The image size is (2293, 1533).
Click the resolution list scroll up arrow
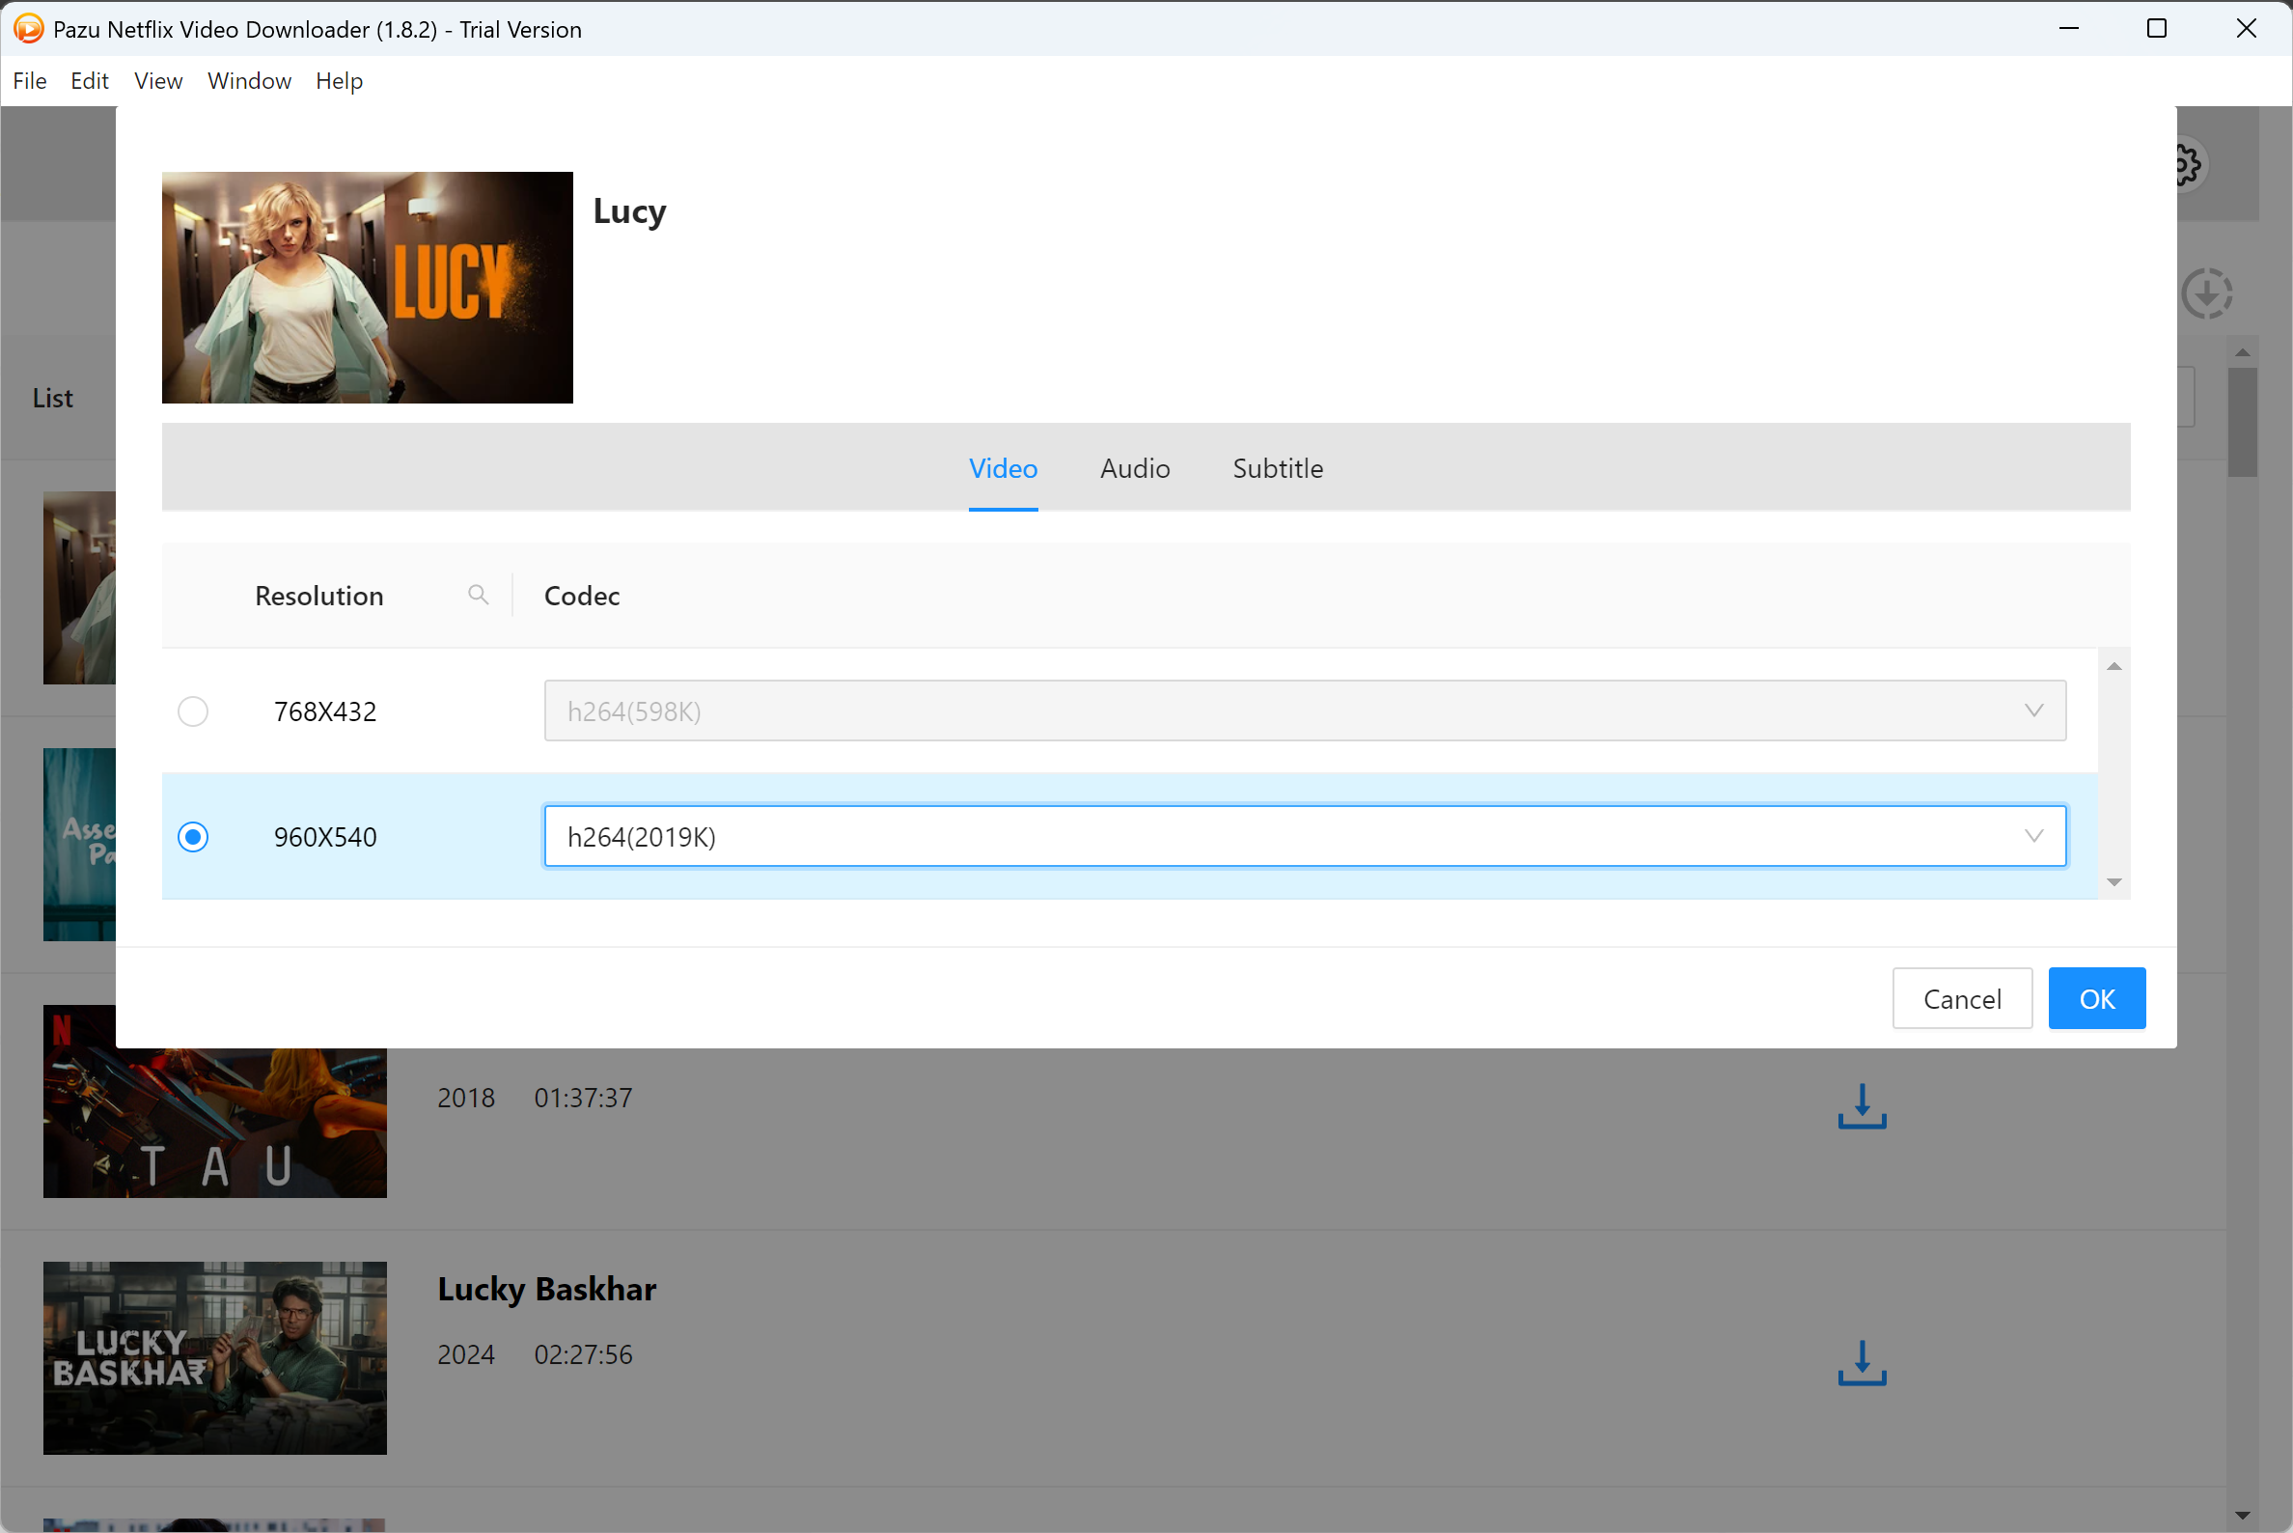click(x=2114, y=666)
